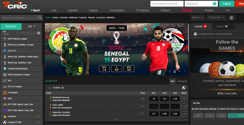Open the Calendar link
The width and height of the screenshot is (244, 125).
pyautogui.click(x=83, y=18)
